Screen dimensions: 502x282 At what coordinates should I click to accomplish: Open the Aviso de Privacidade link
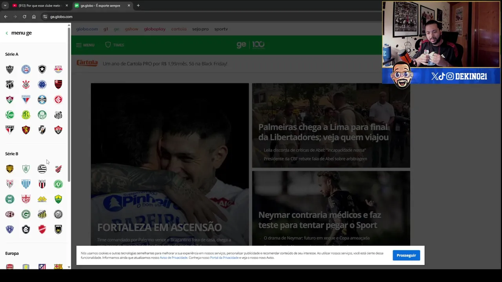pos(173,258)
